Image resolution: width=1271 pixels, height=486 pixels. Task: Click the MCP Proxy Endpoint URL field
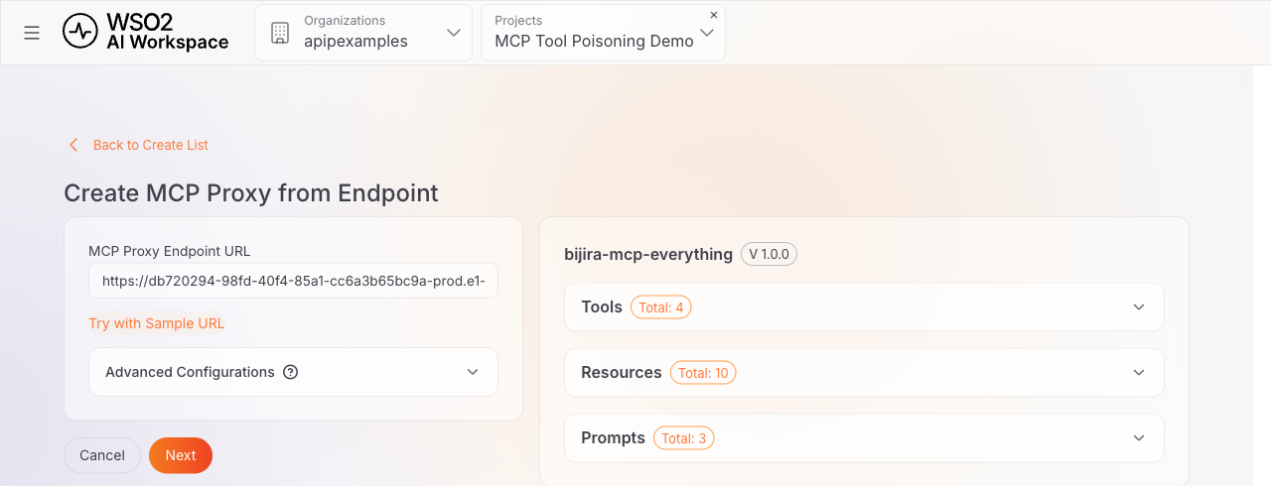coord(293,281)
